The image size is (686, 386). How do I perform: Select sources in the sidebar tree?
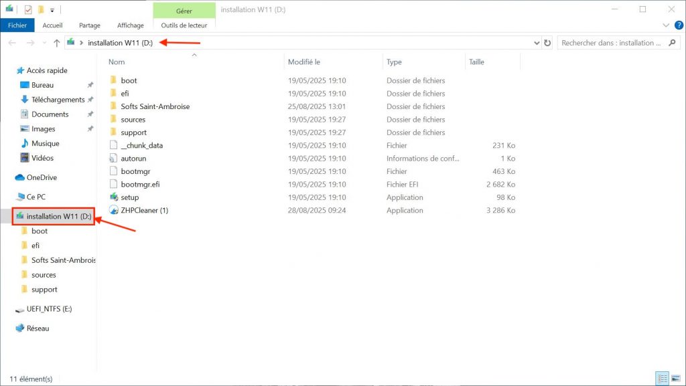tap(44, 275)
